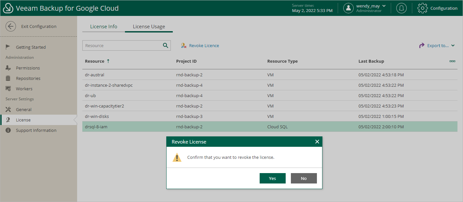Cancel revocation with the No button

[304, 178]
